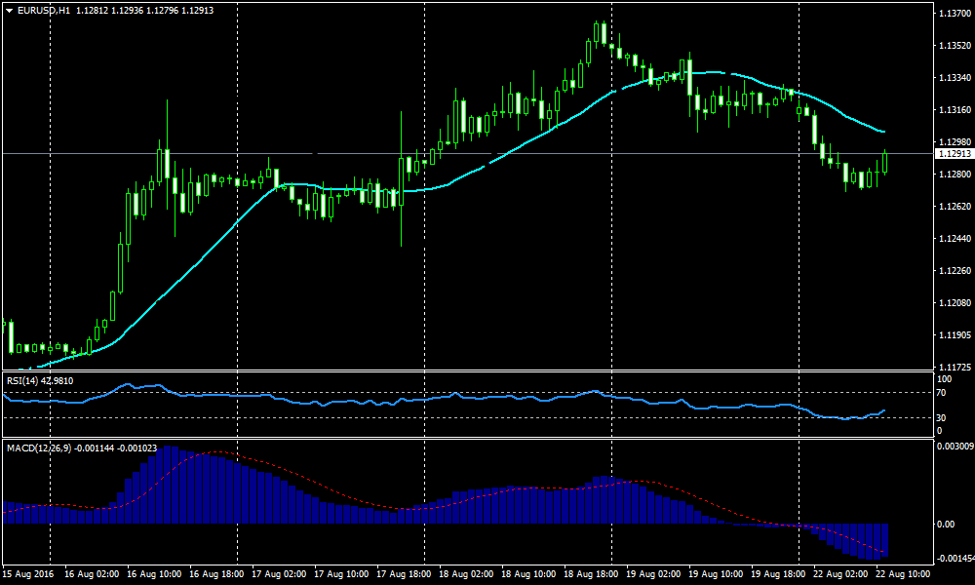Click the EURUSD,H1 symbol label
Viewport: 975px width, 585px height.
pyautogui.click(x=44, y=11)
